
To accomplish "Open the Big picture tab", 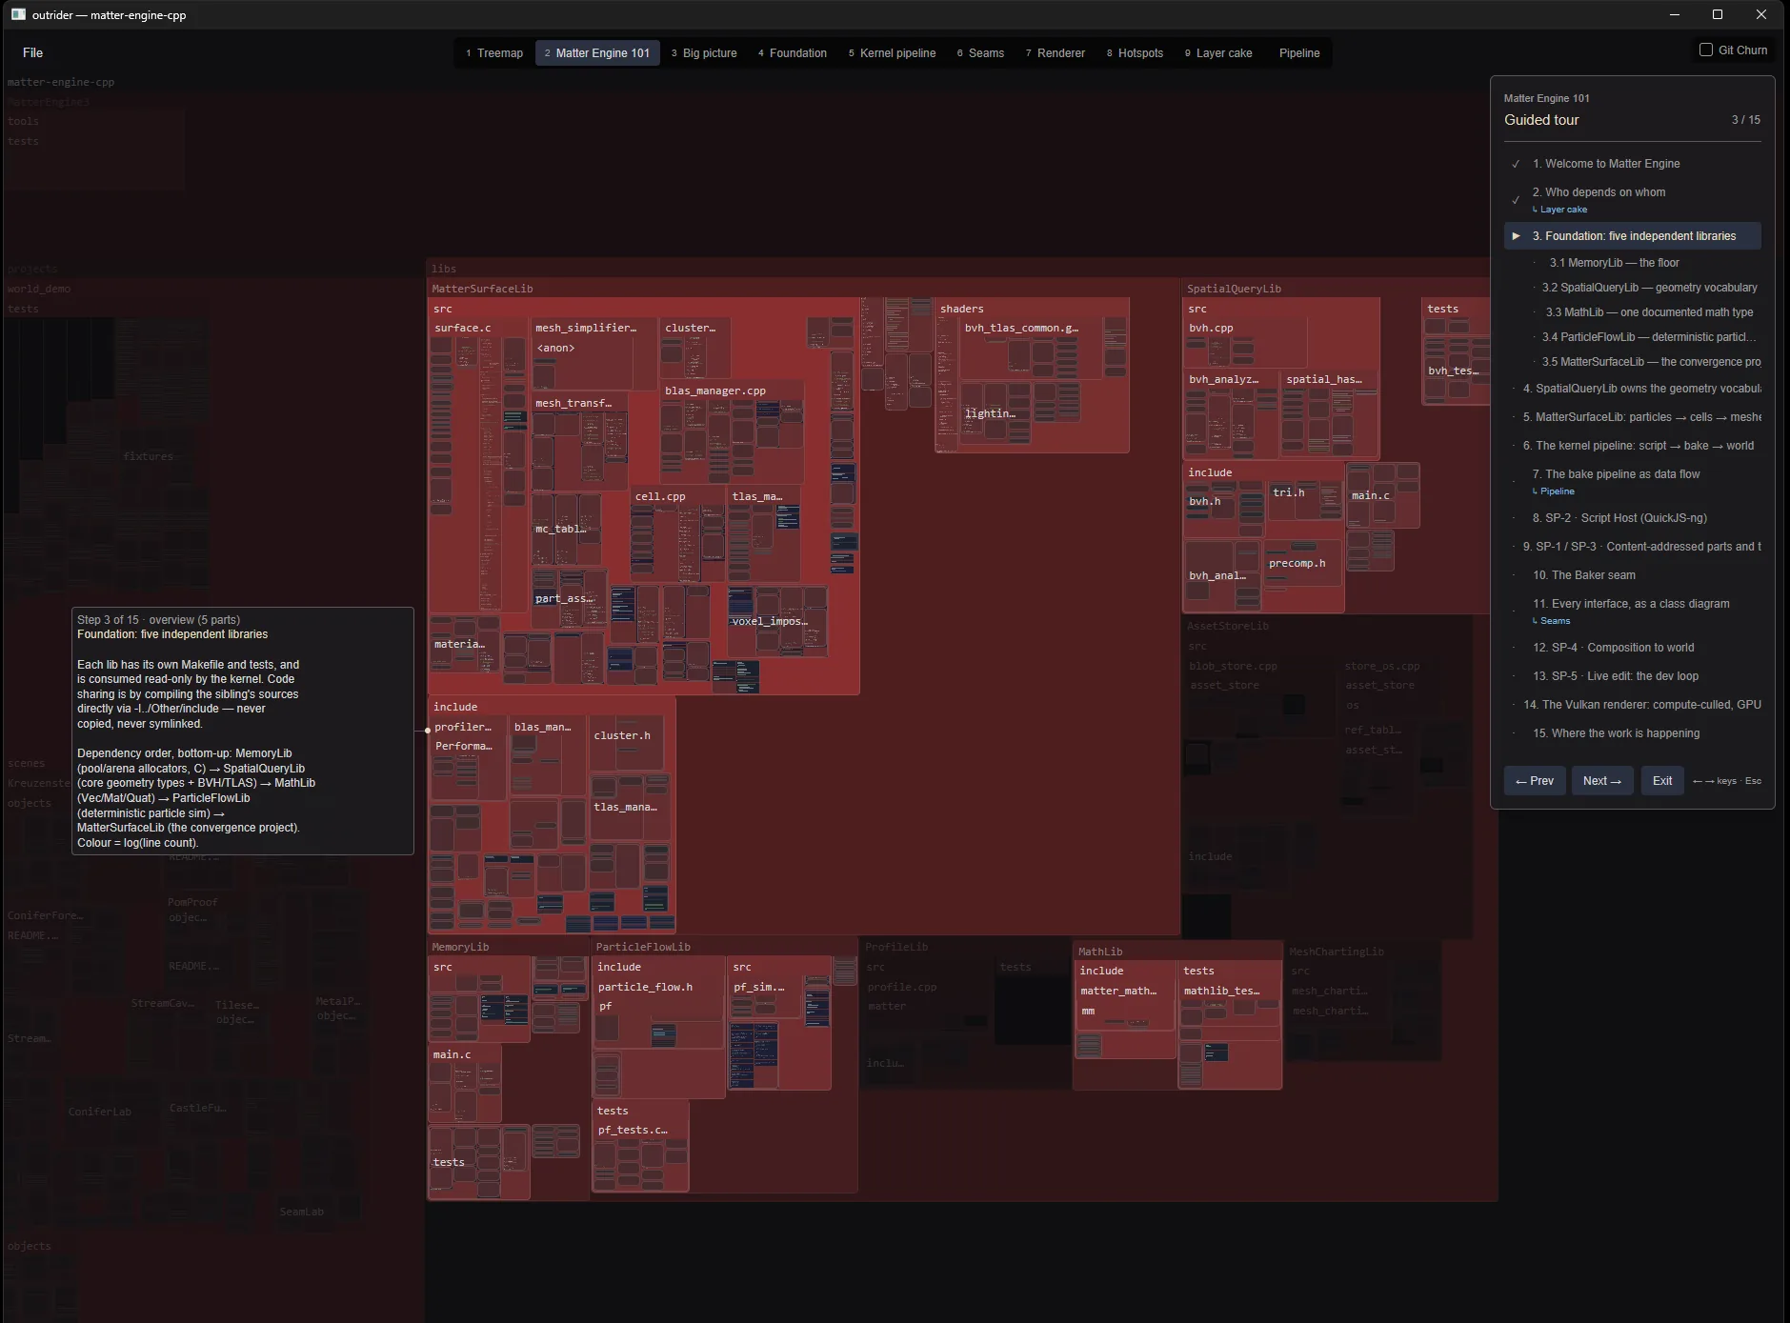I will point(704,53).
